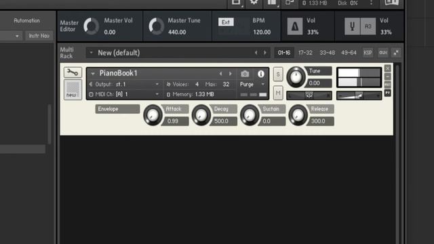Click the Decay knob
This screenshot has height=244, width=434.
201,115
